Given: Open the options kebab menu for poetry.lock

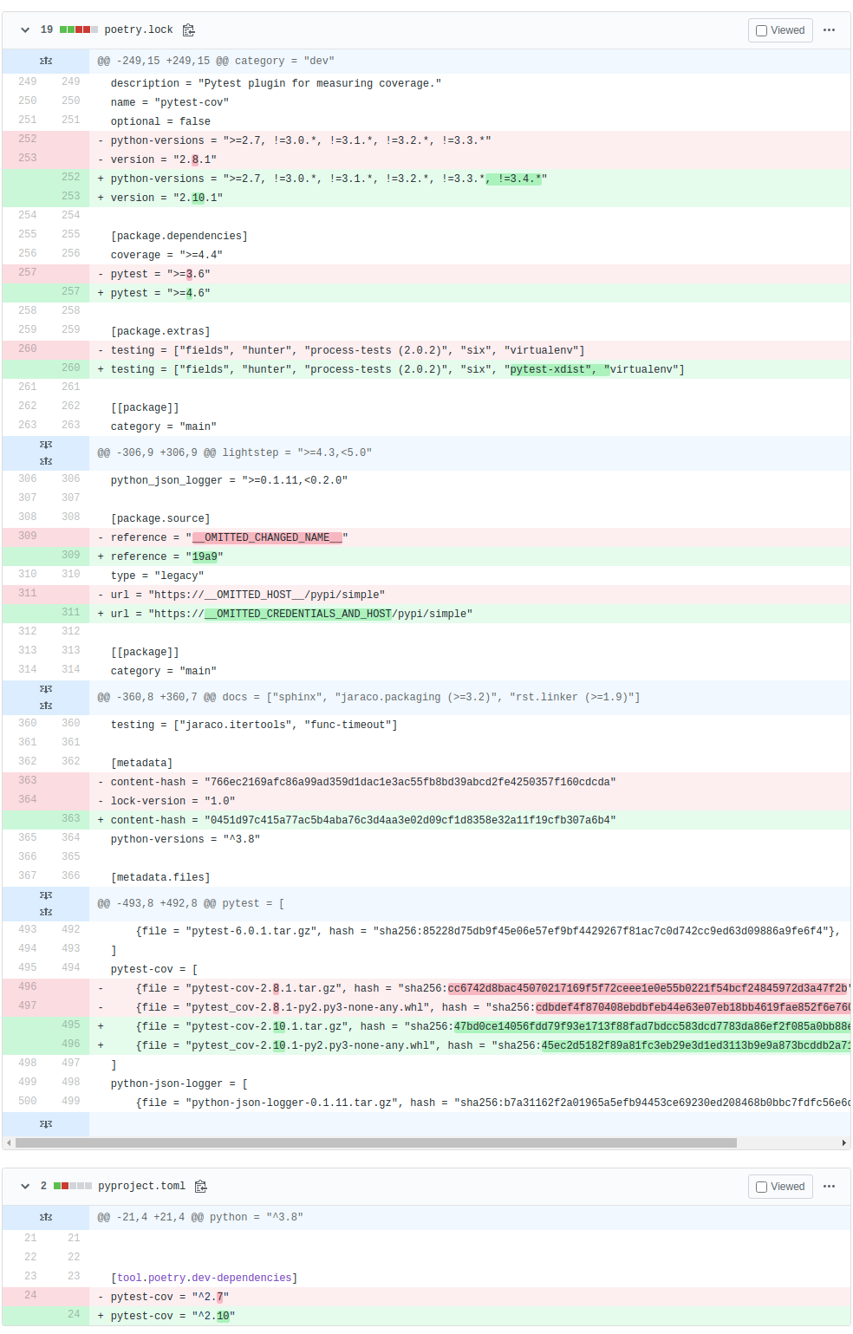Looking at the screenshot, I should [x=830, y=29].
